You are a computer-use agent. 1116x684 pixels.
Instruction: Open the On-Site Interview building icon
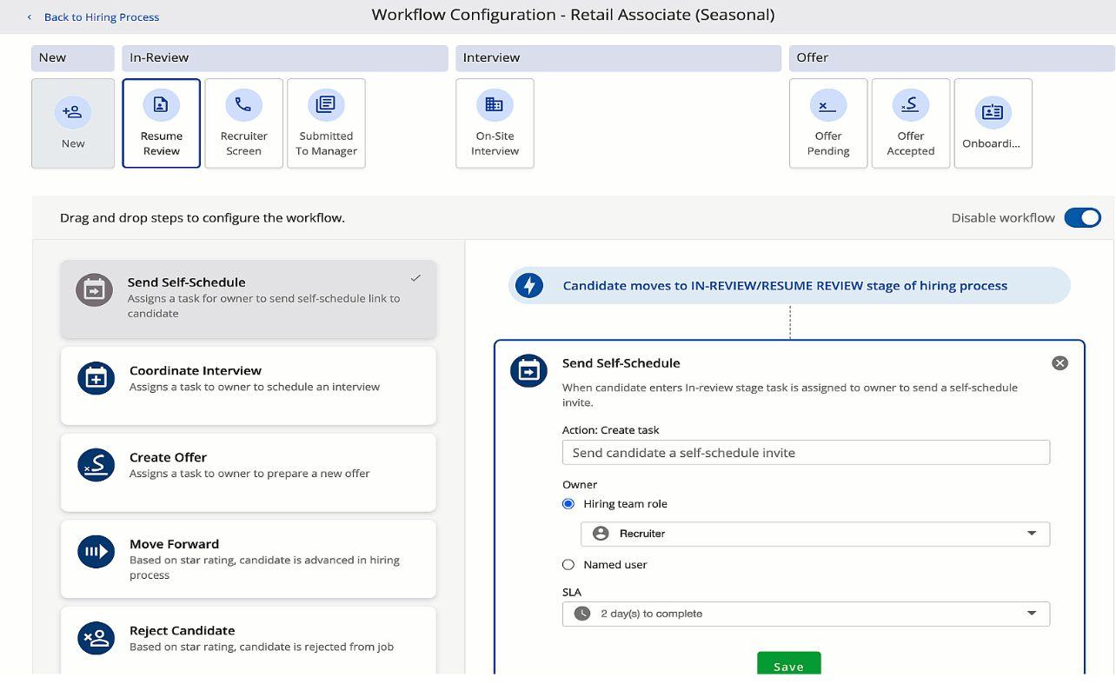pos(495,105)
